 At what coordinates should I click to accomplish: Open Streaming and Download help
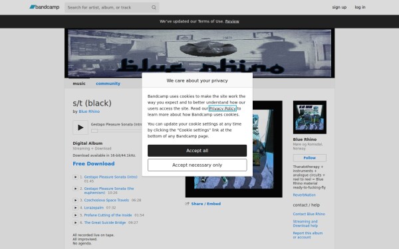[x=305, y=224]
